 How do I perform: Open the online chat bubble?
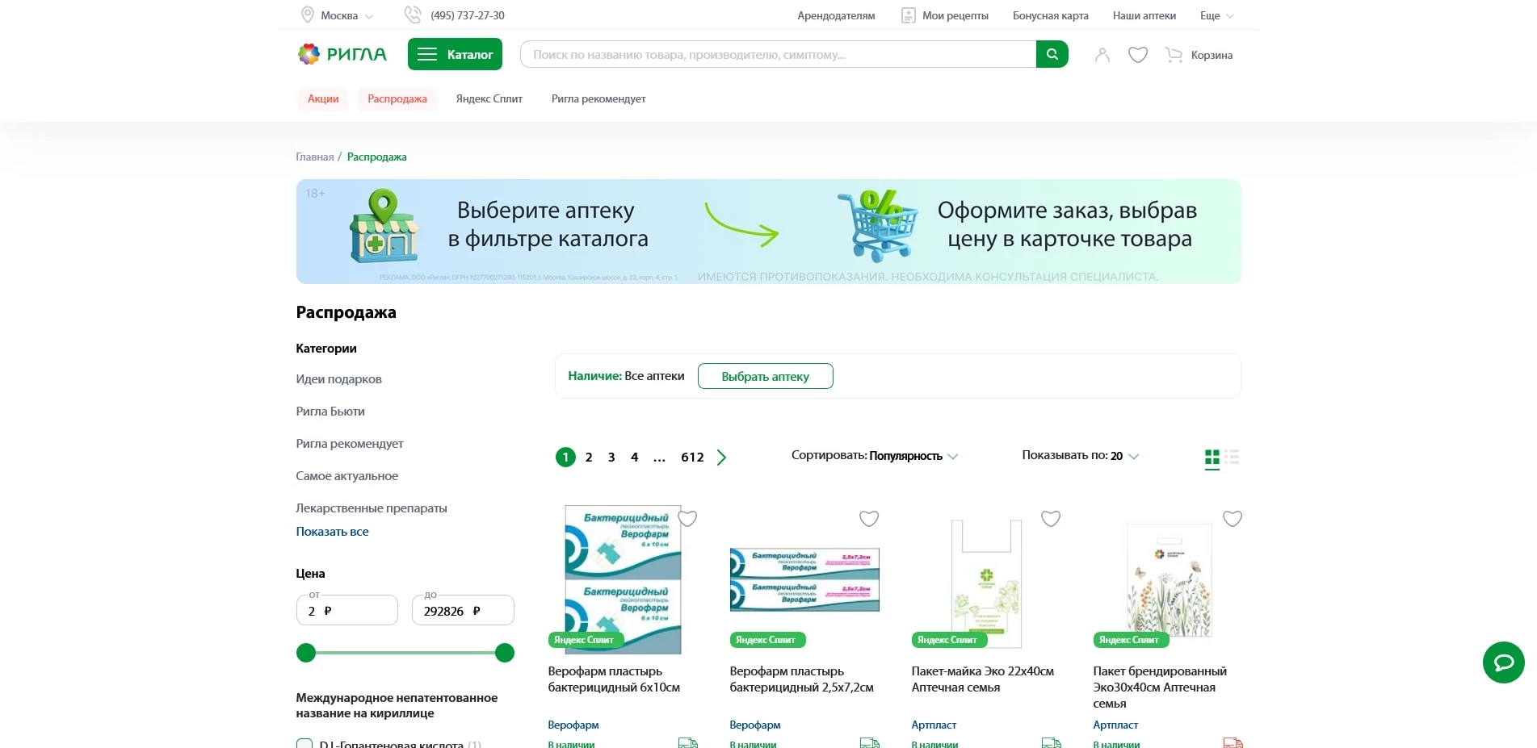[1503, 662]
